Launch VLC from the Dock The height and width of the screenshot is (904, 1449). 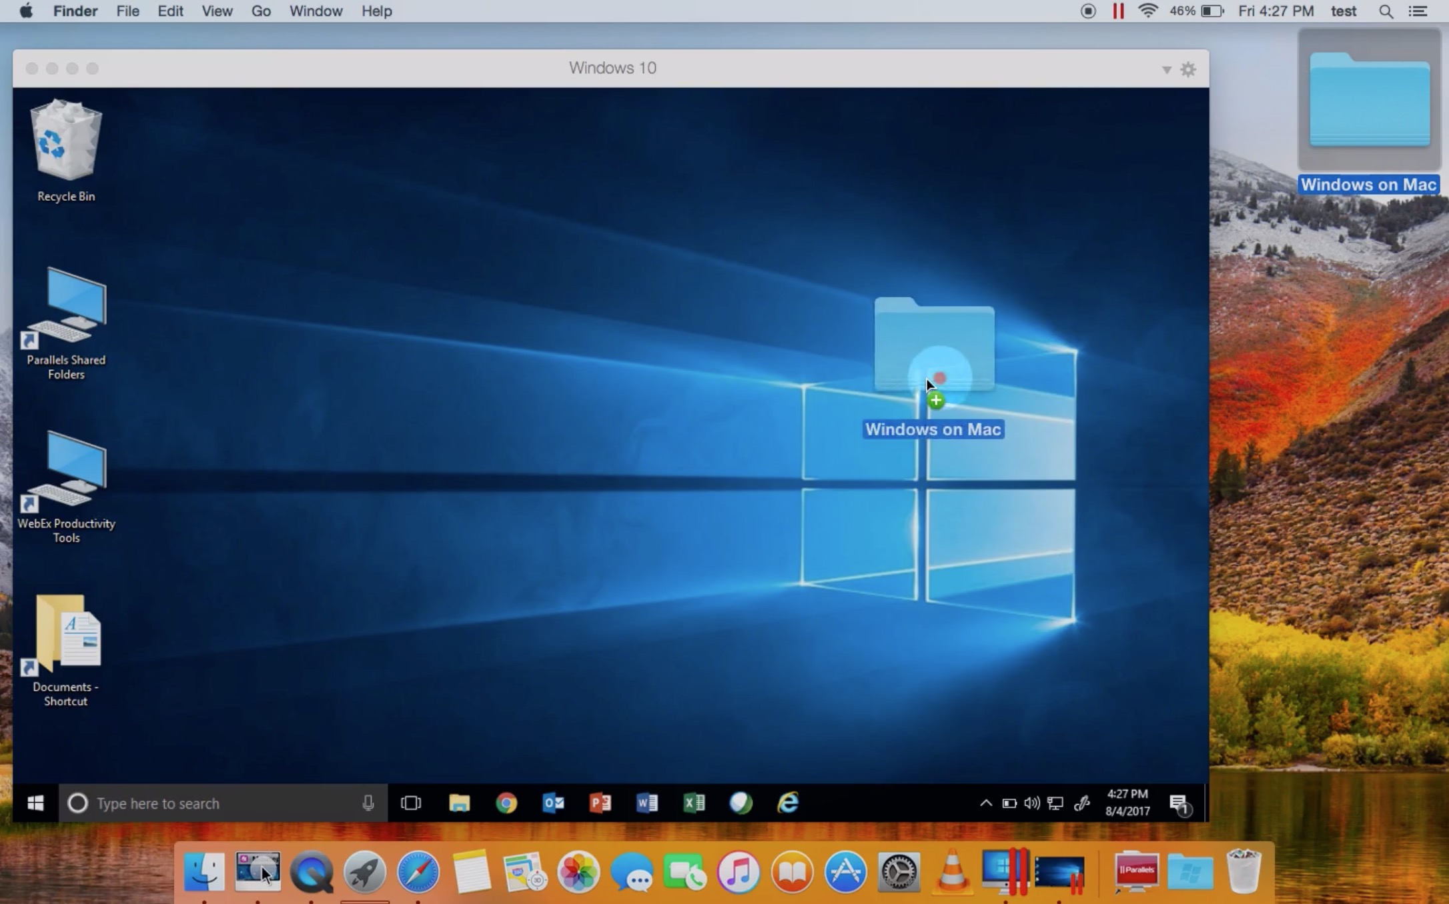point(952,871)
